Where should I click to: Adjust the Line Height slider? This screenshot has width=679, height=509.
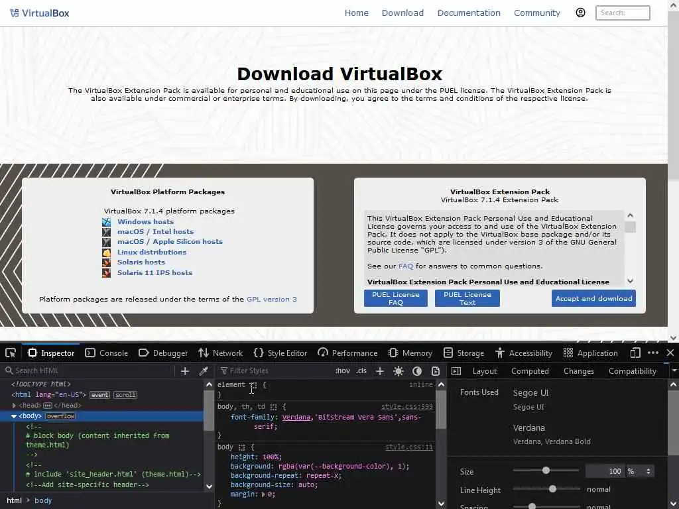click(546, 489)
